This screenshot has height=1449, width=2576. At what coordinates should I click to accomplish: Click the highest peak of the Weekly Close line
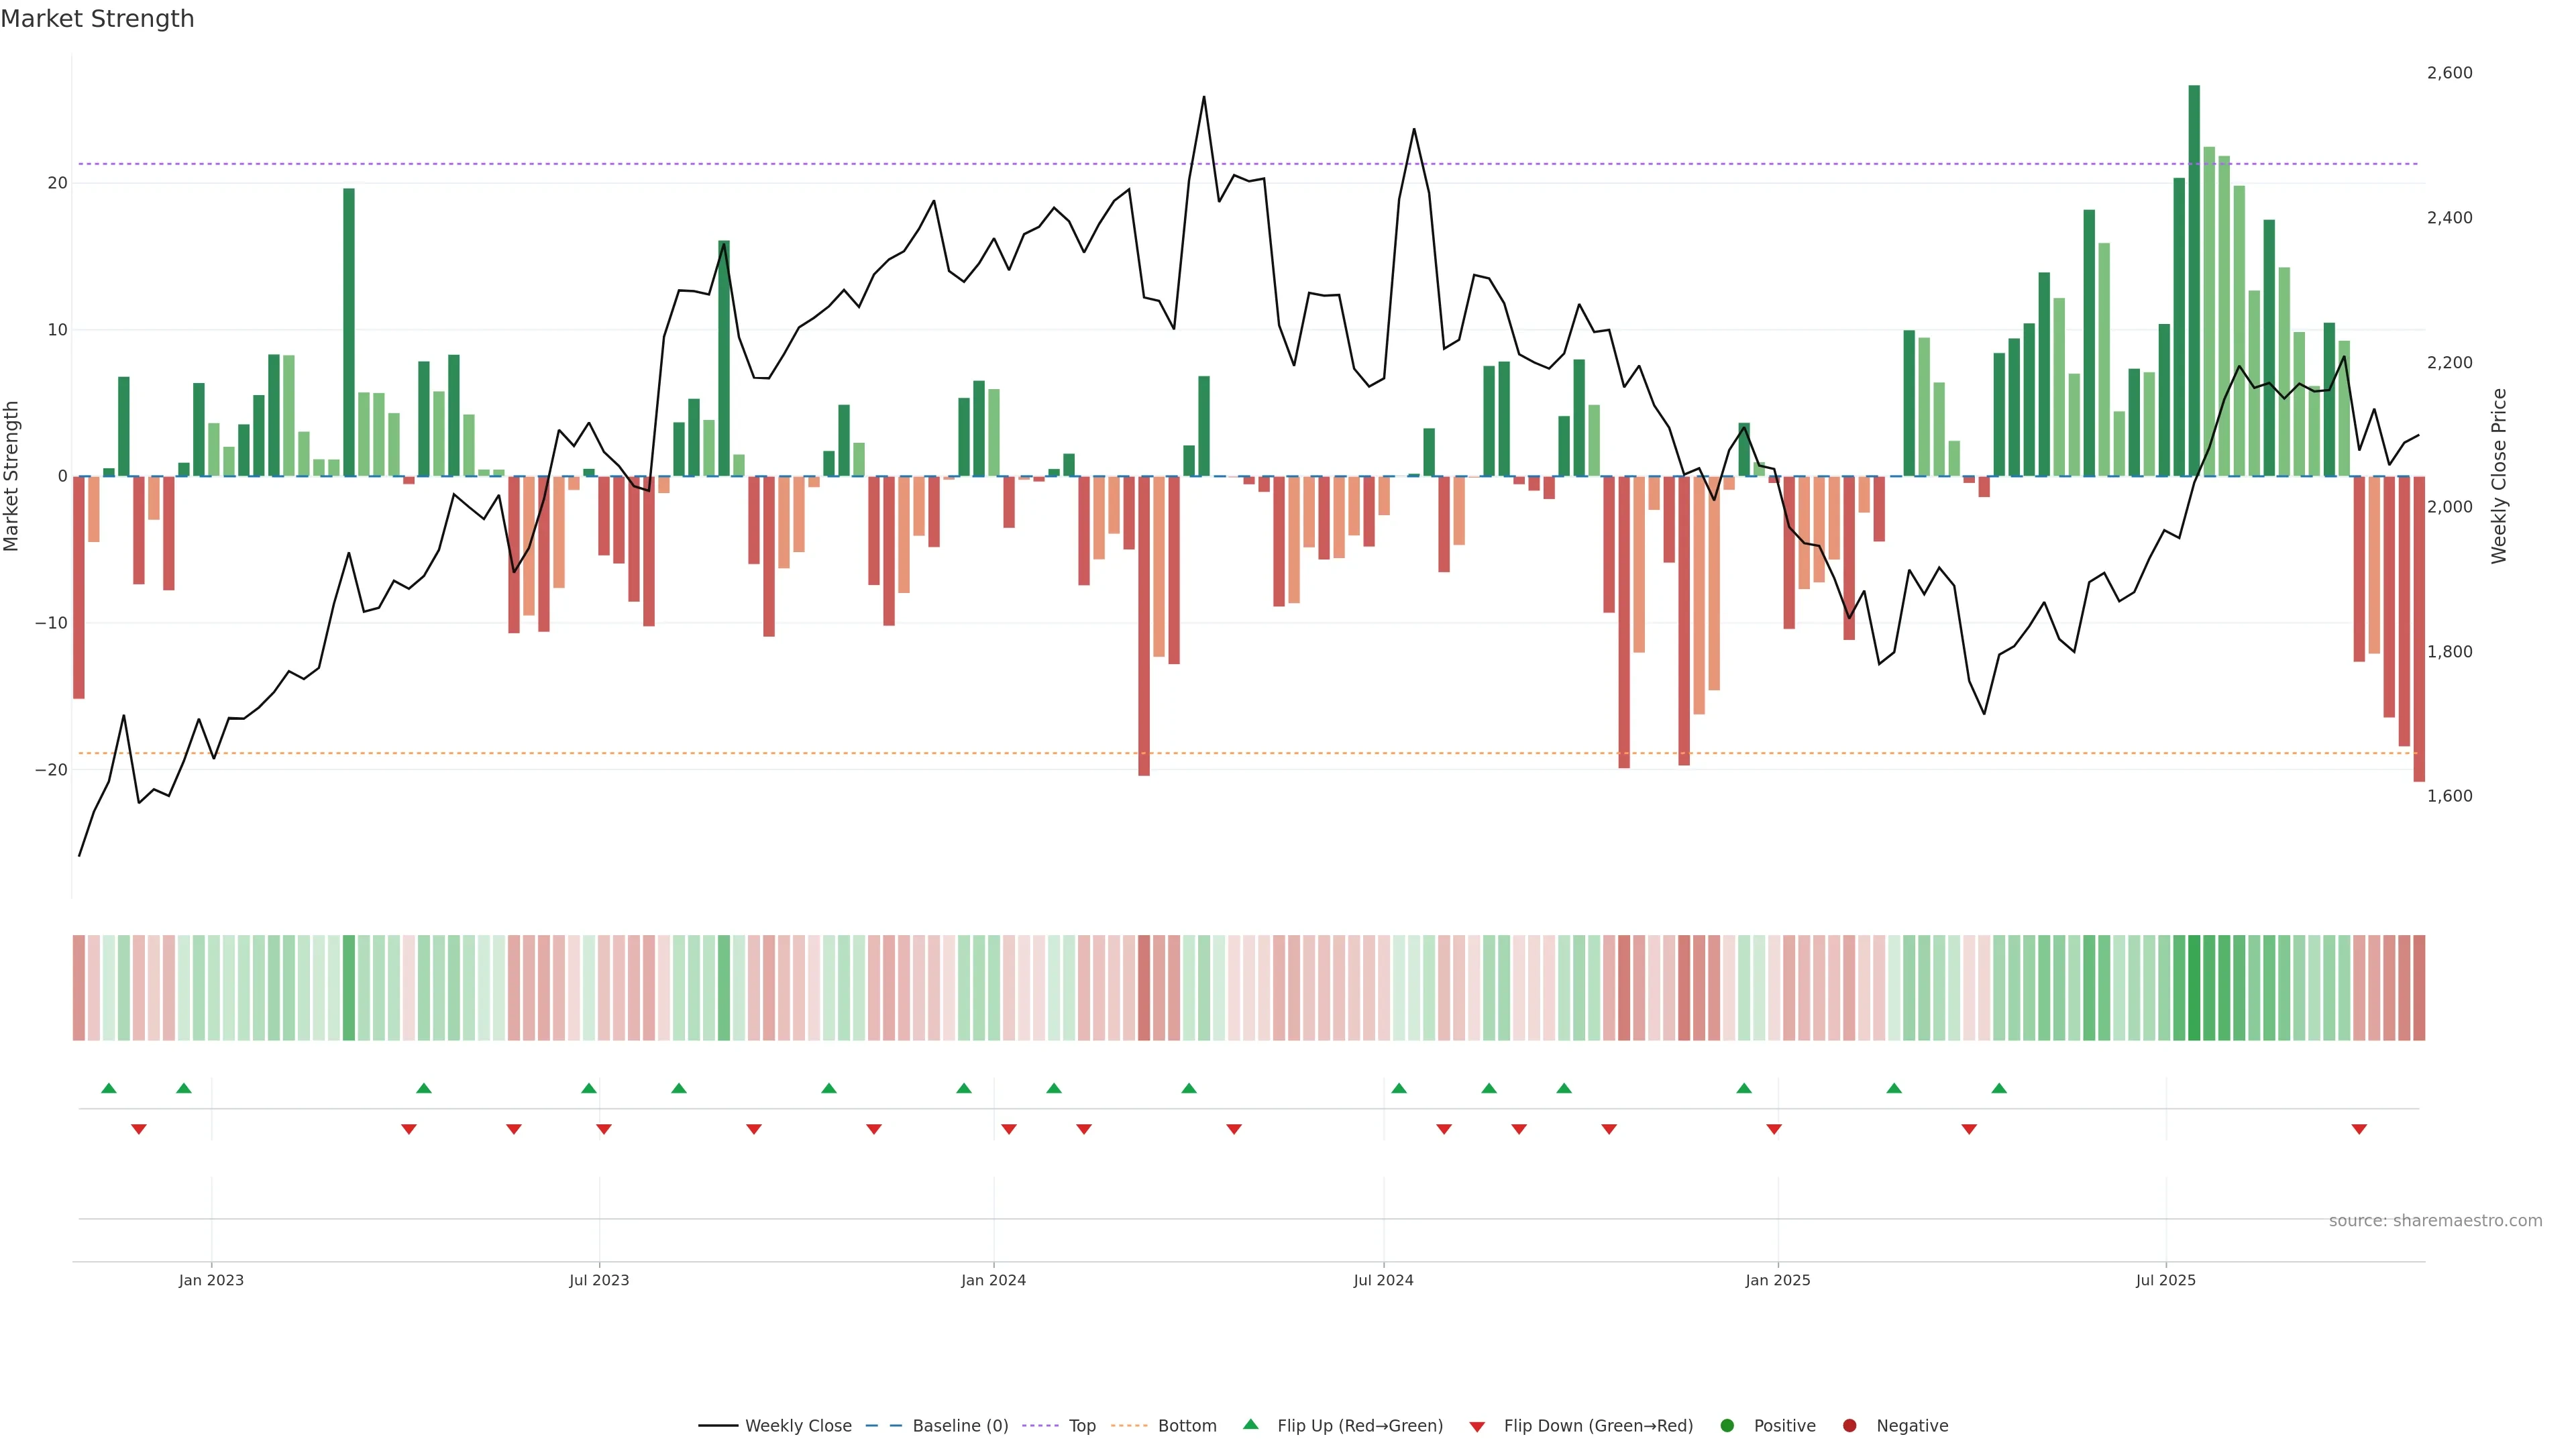pos(1204,97)
